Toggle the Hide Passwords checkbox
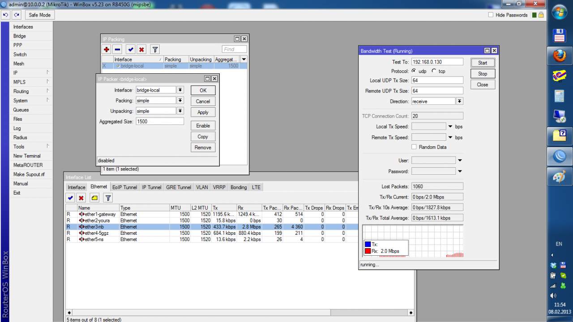The width and height of the screenshot is (573, 322). click(491, 15)
